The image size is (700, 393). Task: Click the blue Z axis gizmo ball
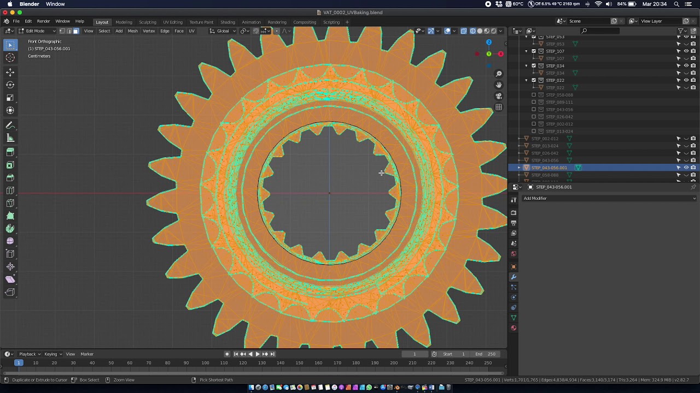click(489, 43)
